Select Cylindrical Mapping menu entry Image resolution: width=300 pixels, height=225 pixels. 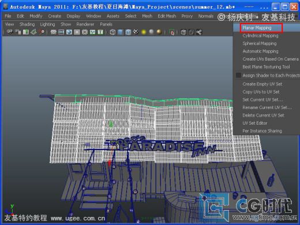(x=260, y=36)
